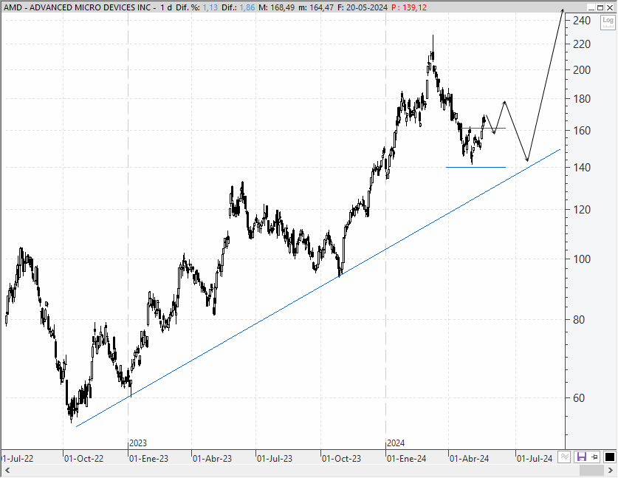Click the F: 20-05-2024 date in header
This screenshot has width=618, height=478.
coord(363,7)
